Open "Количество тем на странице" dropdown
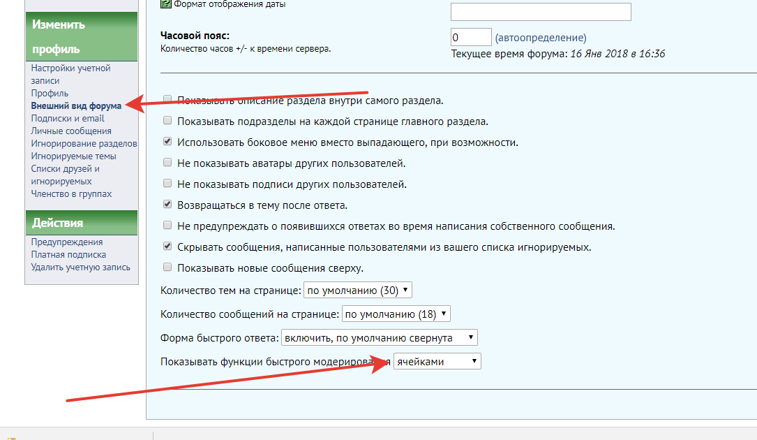 [359, 290]
